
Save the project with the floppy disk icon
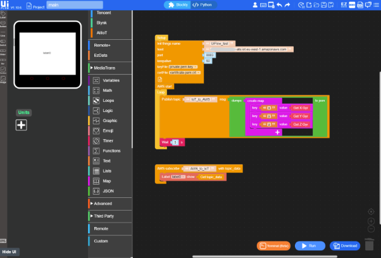(323, 5)
